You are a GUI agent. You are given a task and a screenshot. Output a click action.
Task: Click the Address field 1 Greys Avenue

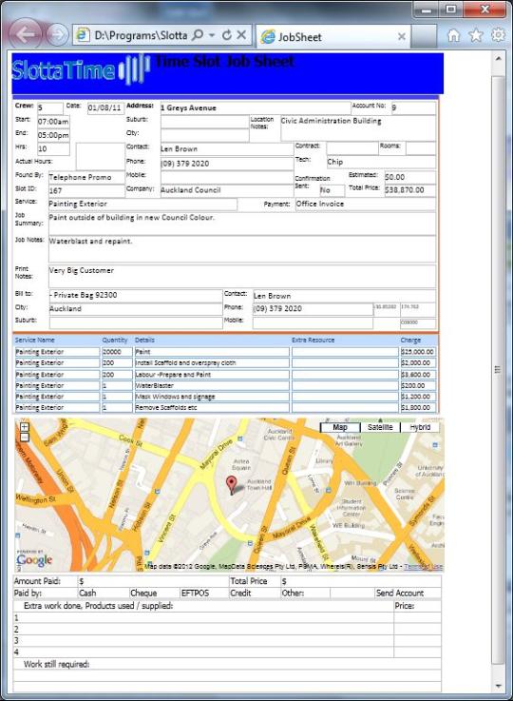point(256,108)
